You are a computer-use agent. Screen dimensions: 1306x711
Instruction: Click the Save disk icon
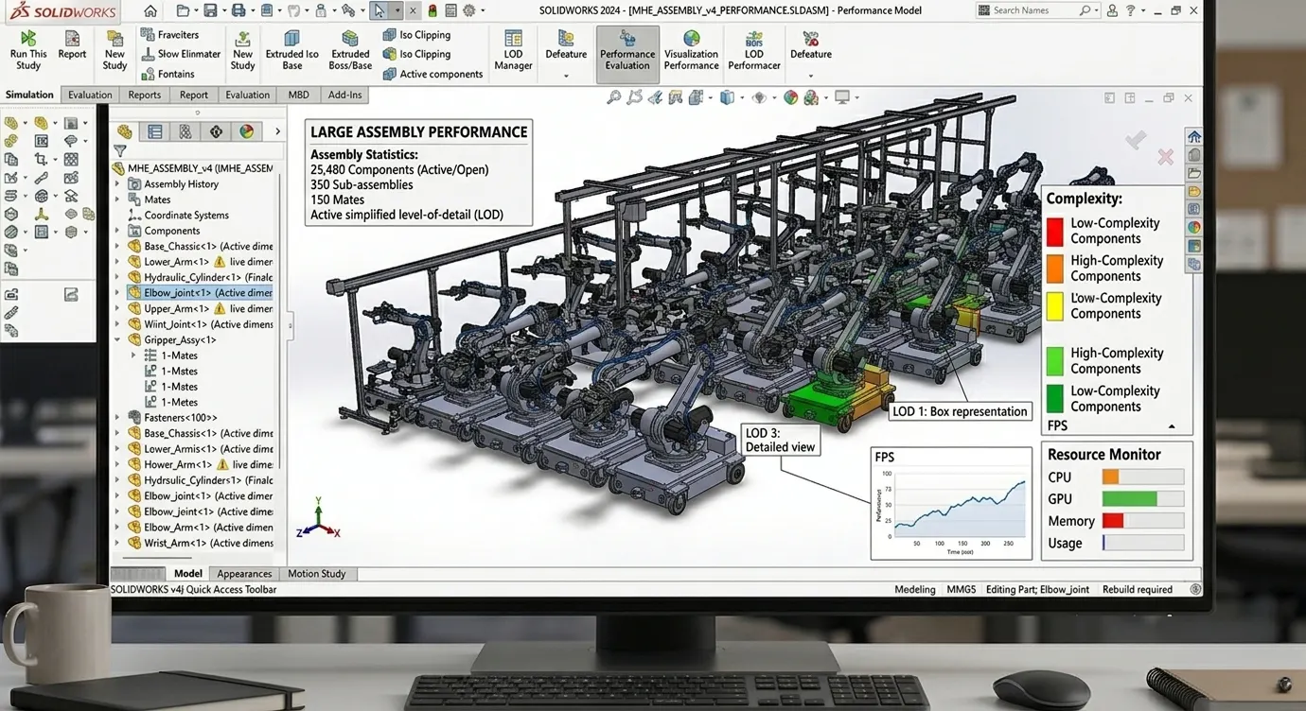pyautogui.click(x=210, y=11)
